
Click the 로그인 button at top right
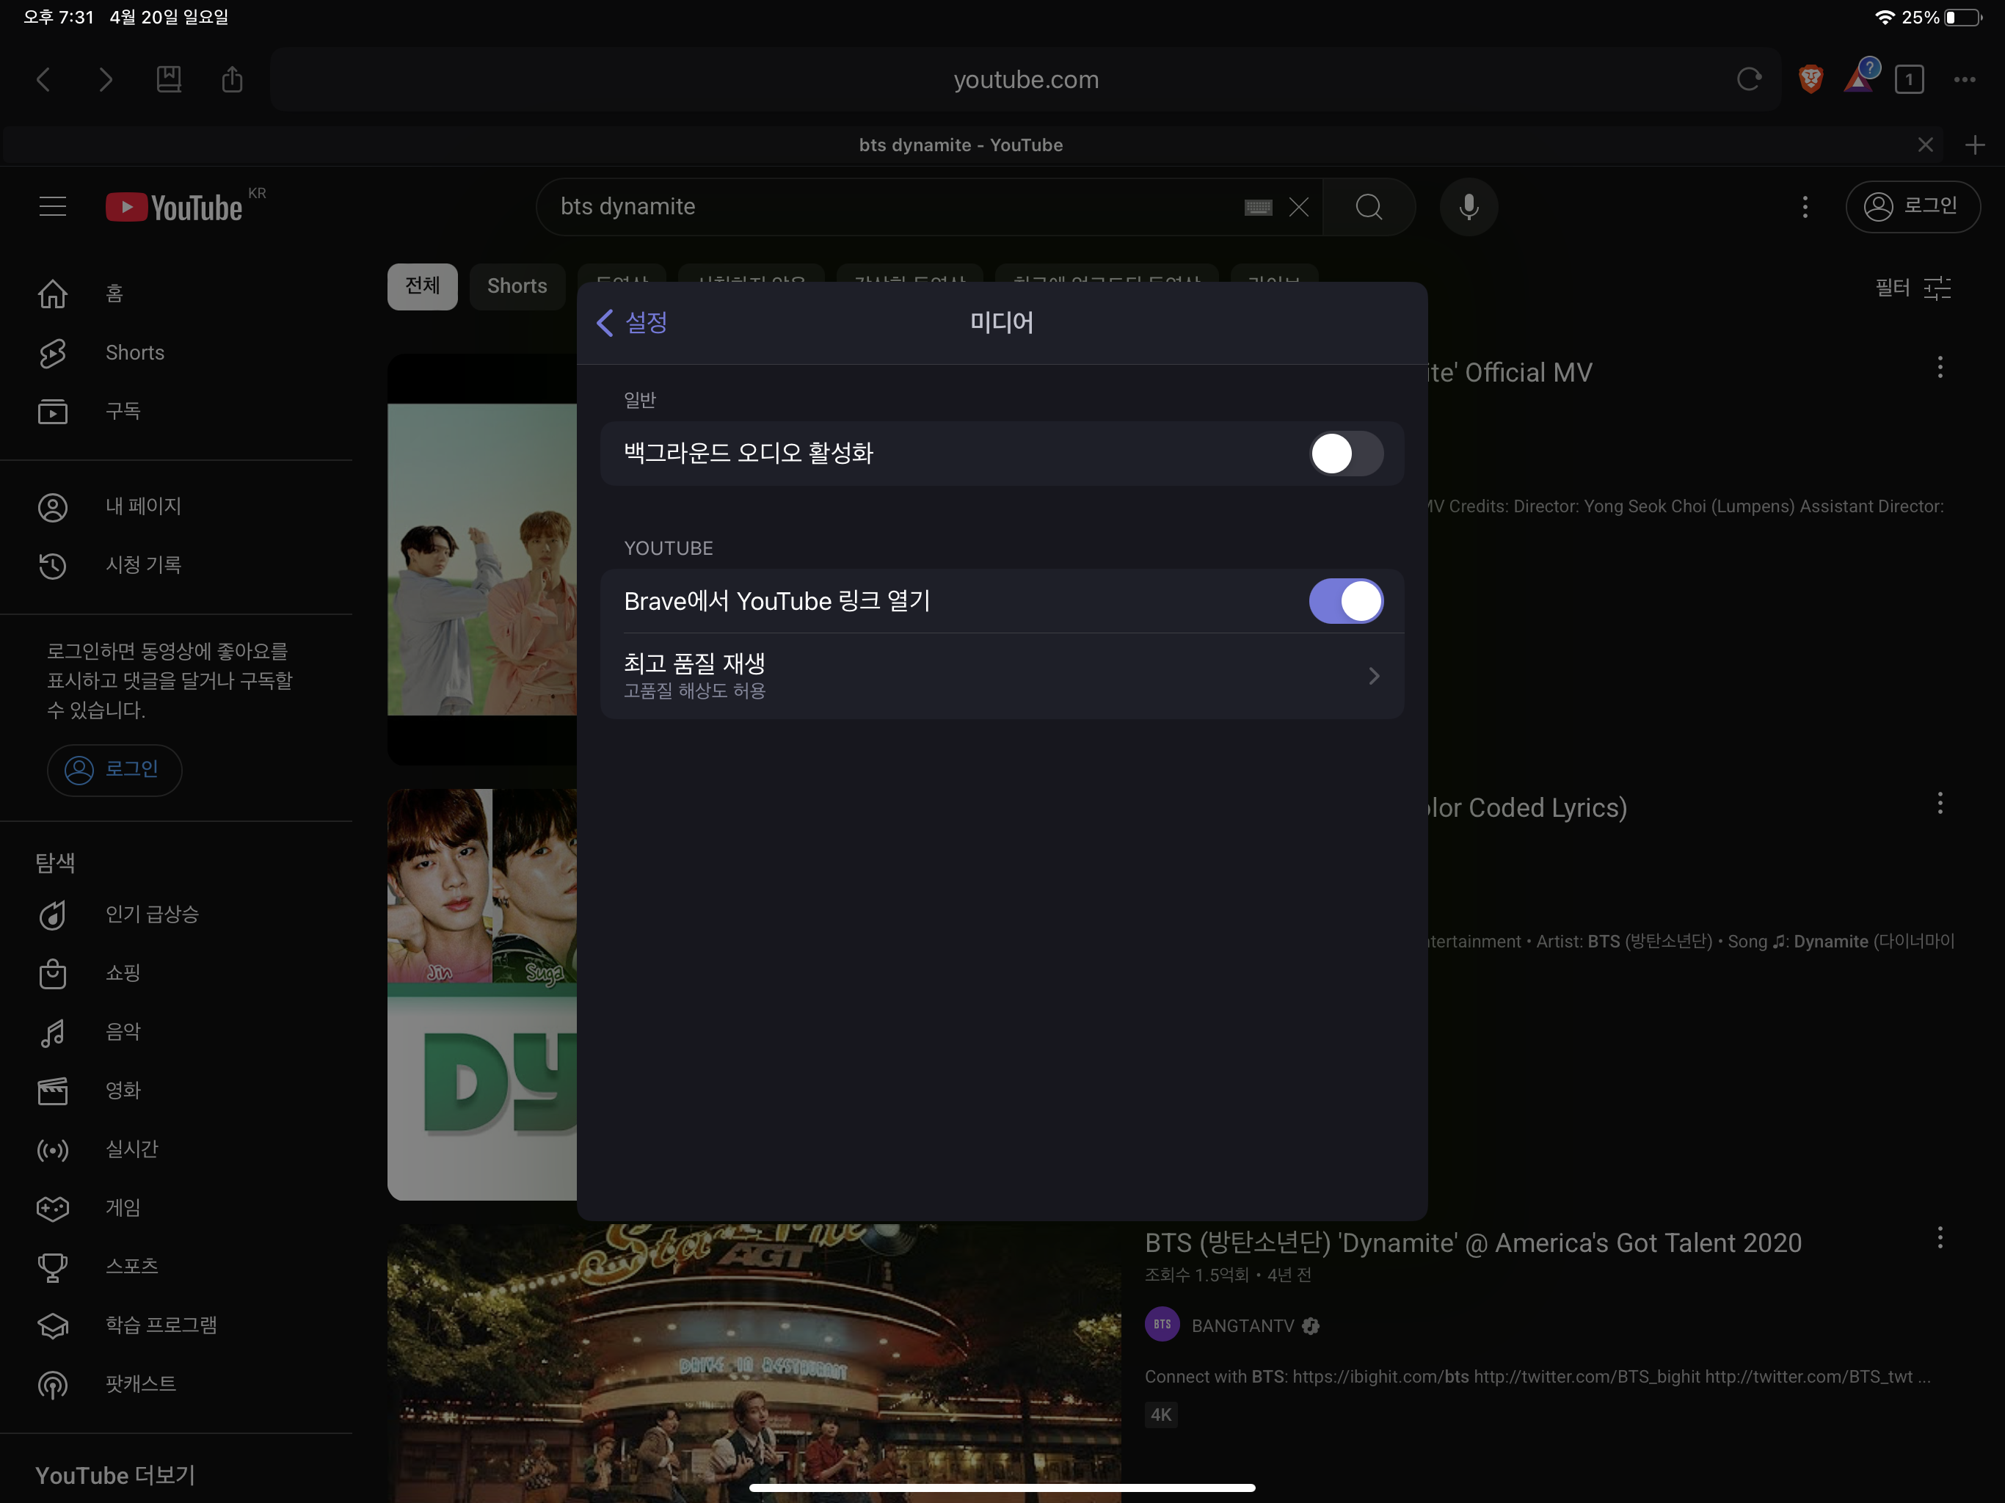[x=1913, y=207]
